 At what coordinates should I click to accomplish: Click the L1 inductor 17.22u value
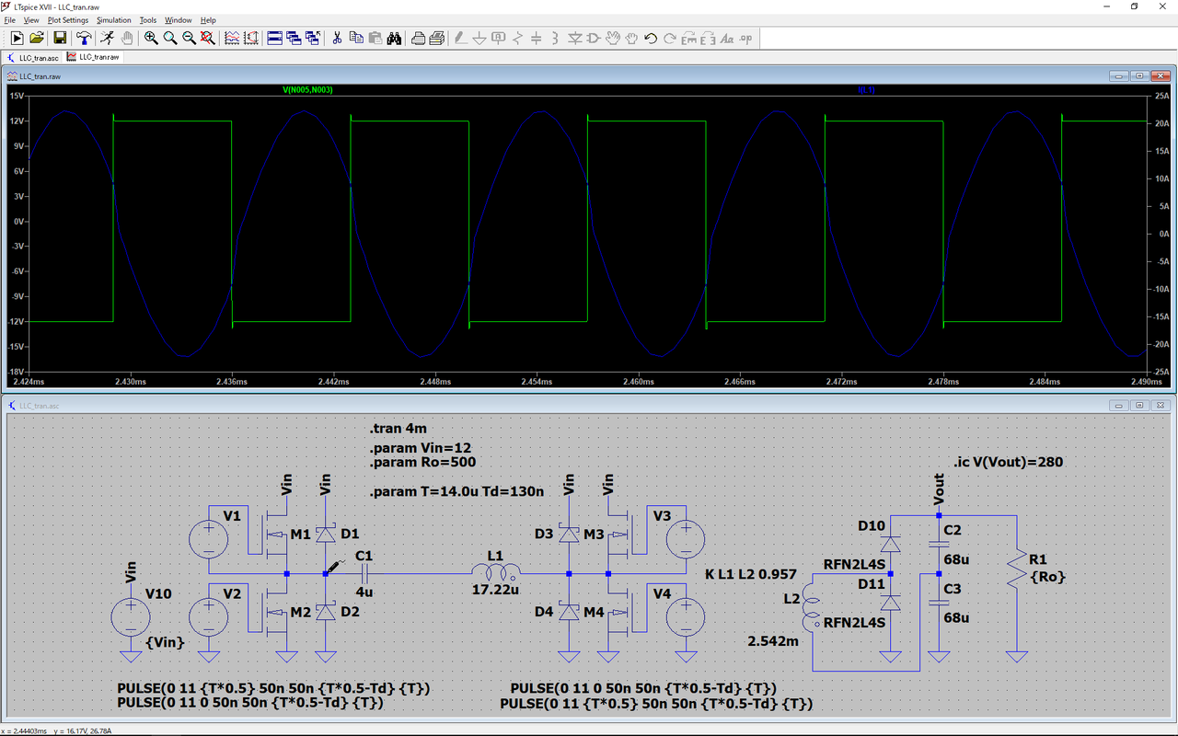click(495, 590)
